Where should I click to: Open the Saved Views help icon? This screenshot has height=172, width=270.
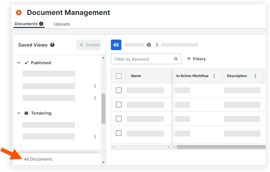point(52,45)
